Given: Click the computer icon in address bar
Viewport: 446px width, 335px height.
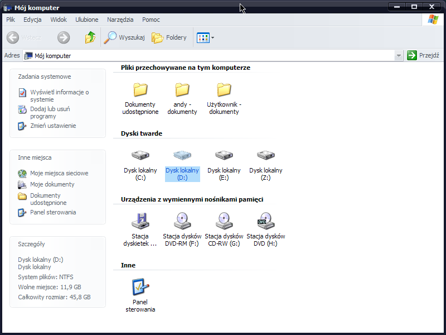Looking at the screenshot, I should tap(28, 55).
